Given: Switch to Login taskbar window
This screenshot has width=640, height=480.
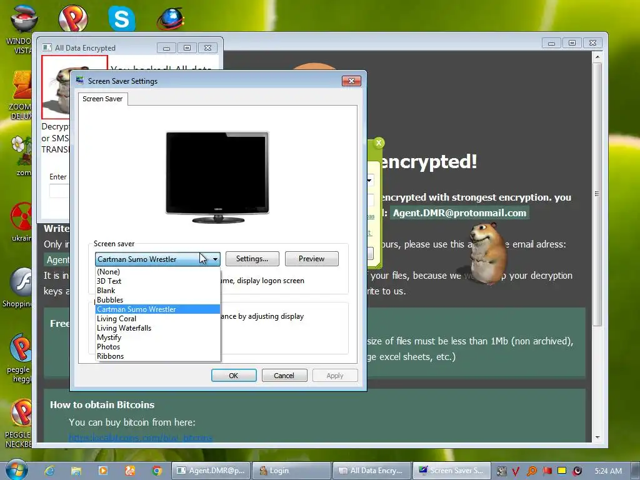Looking at the screenshot, I should point(291,471).
